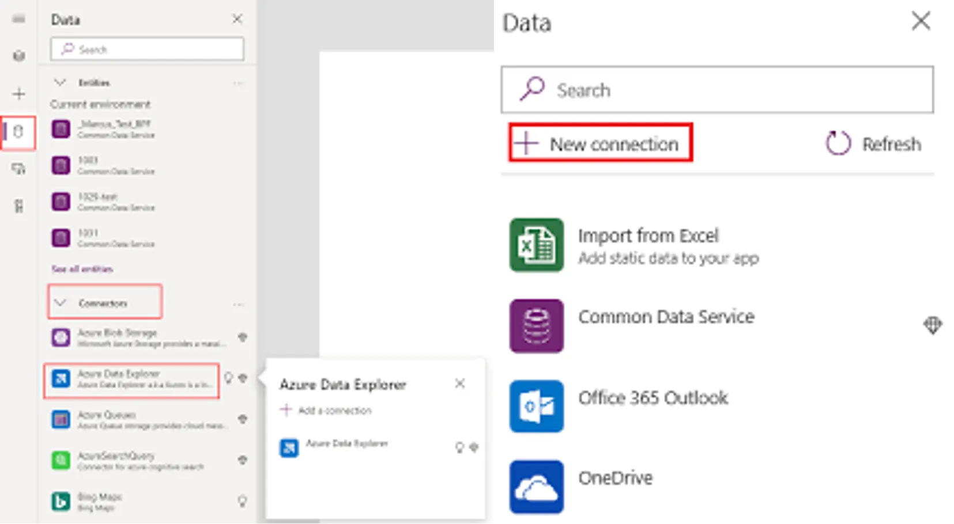Refresh the data sources list
Screen dimensions: 954x524
point(873,143)
